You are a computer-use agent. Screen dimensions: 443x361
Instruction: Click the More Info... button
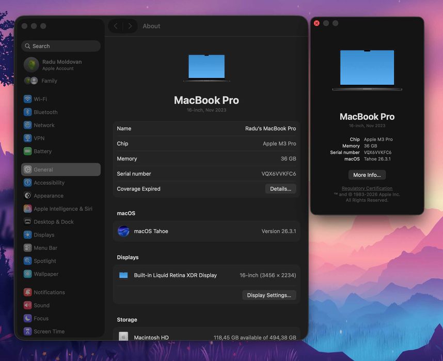(x=367, y=175)
